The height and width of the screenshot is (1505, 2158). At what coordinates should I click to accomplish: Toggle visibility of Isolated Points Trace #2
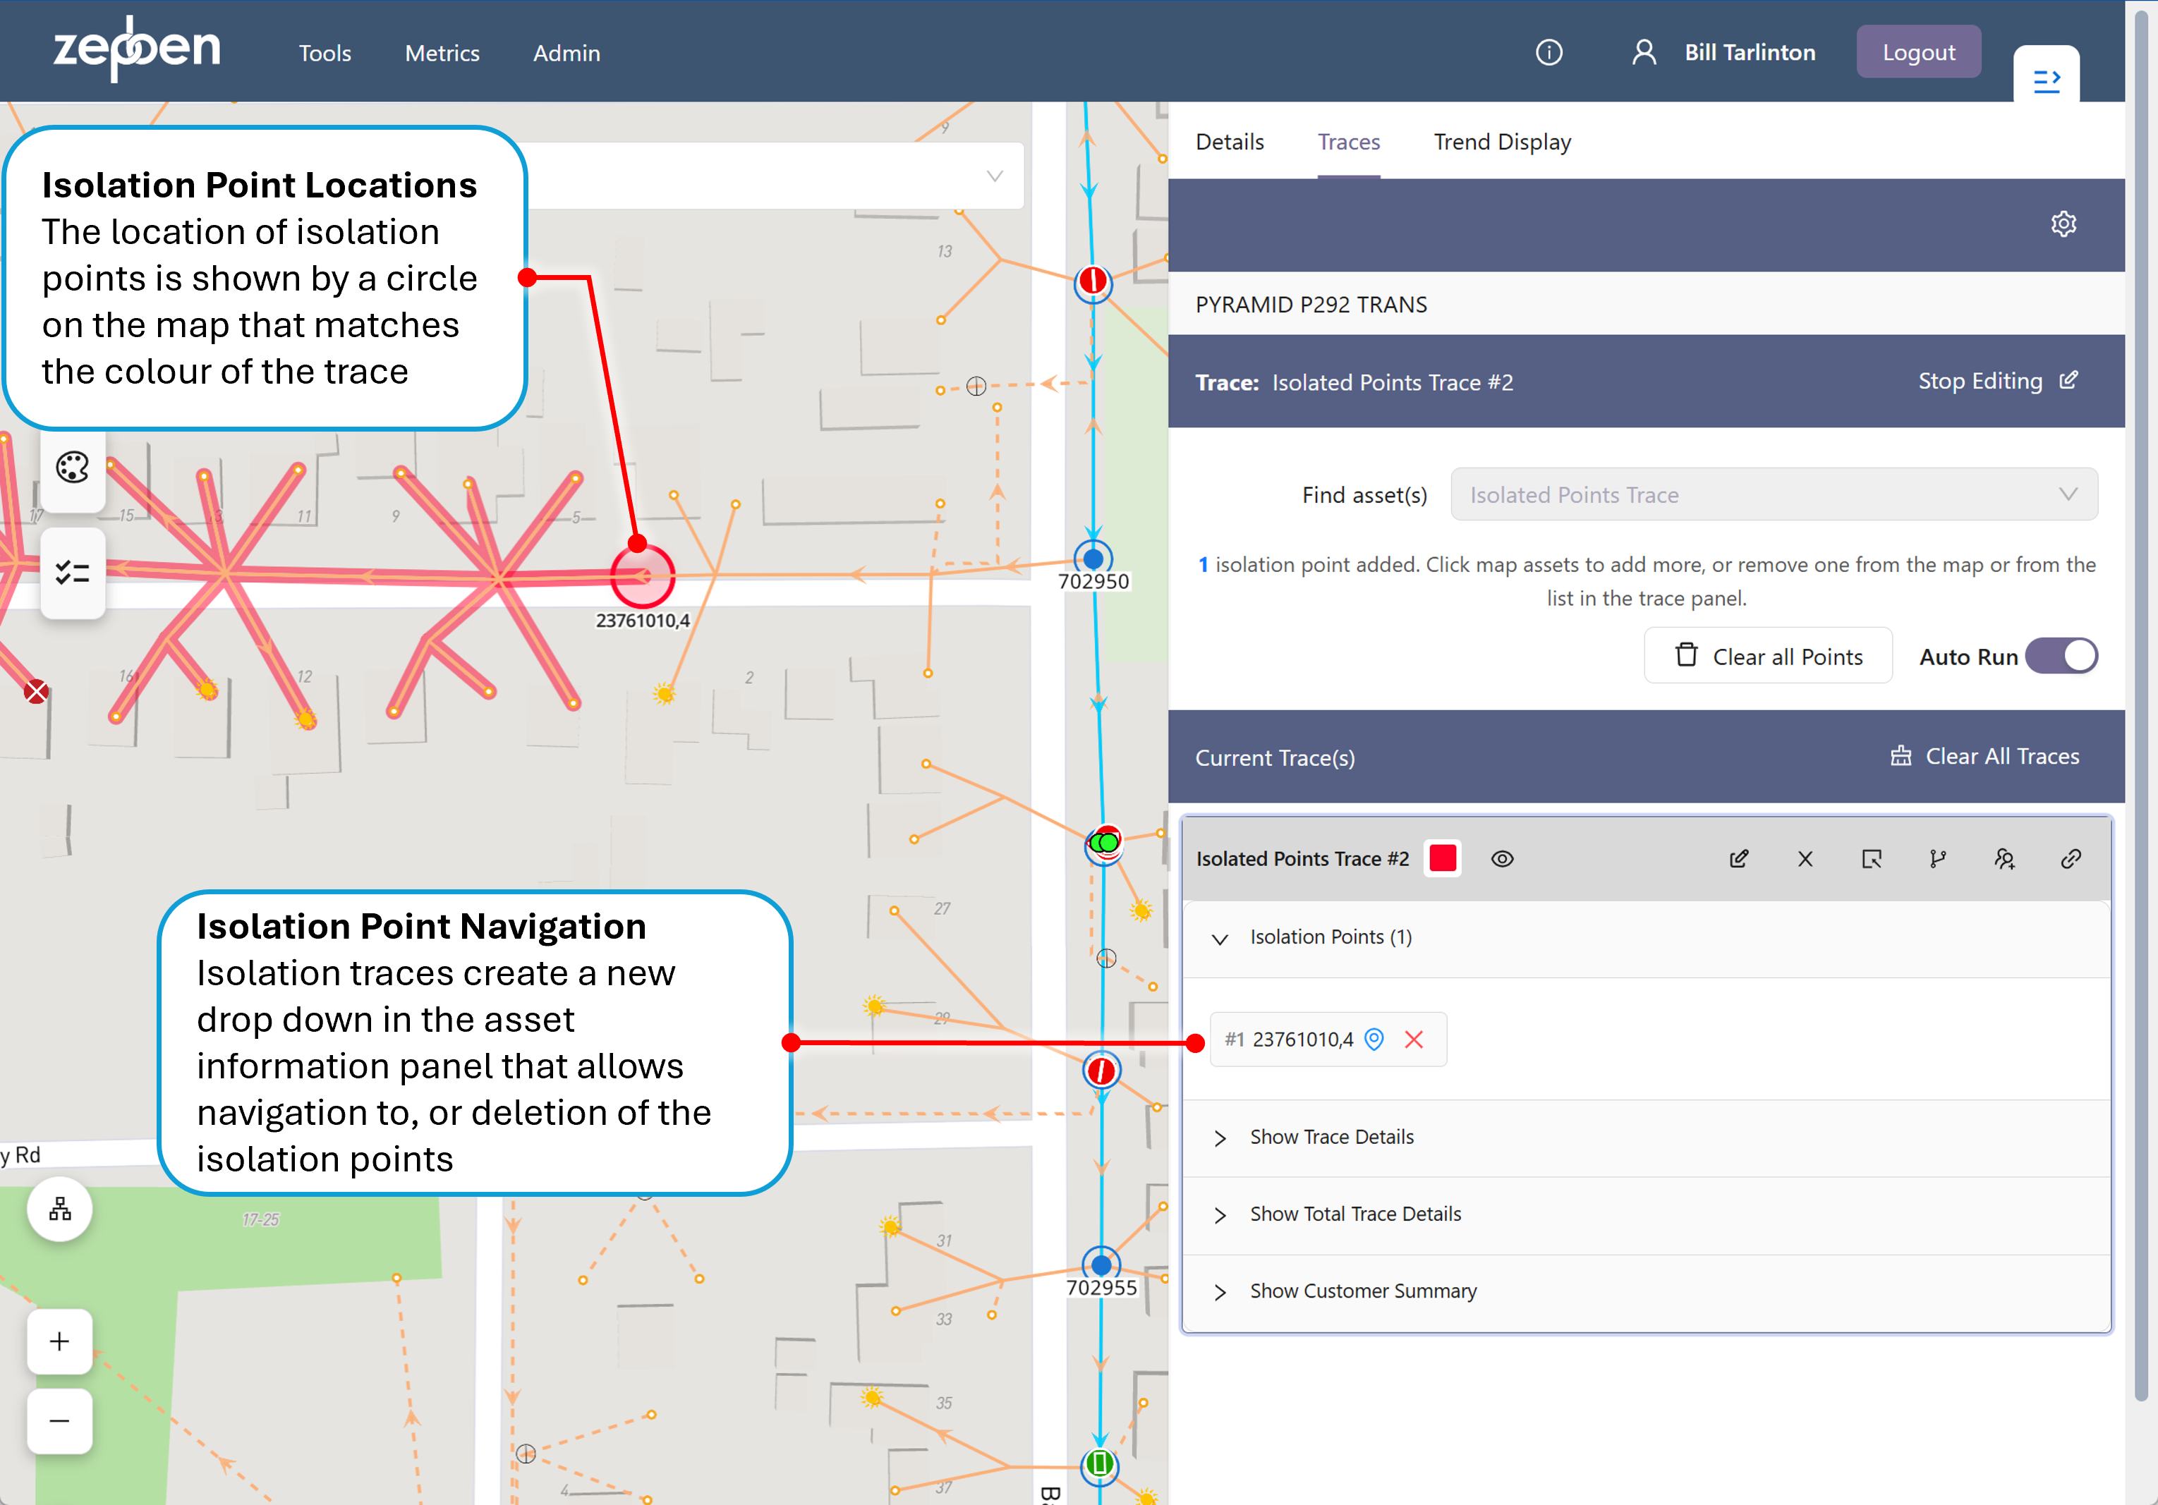tap(1502, 859)
